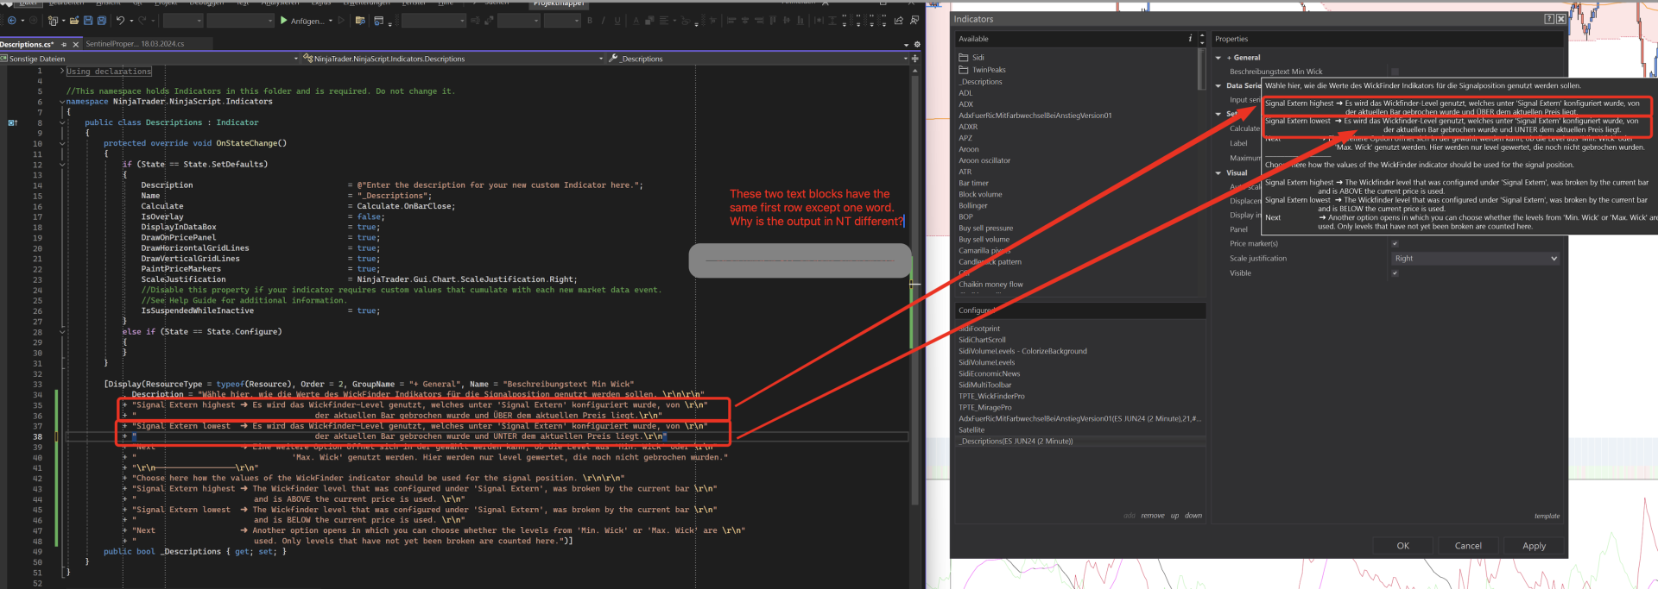Collapse the public class Descriptions code block
Image resolution: width=1658 pixels, height=589 pixels.
62,122
